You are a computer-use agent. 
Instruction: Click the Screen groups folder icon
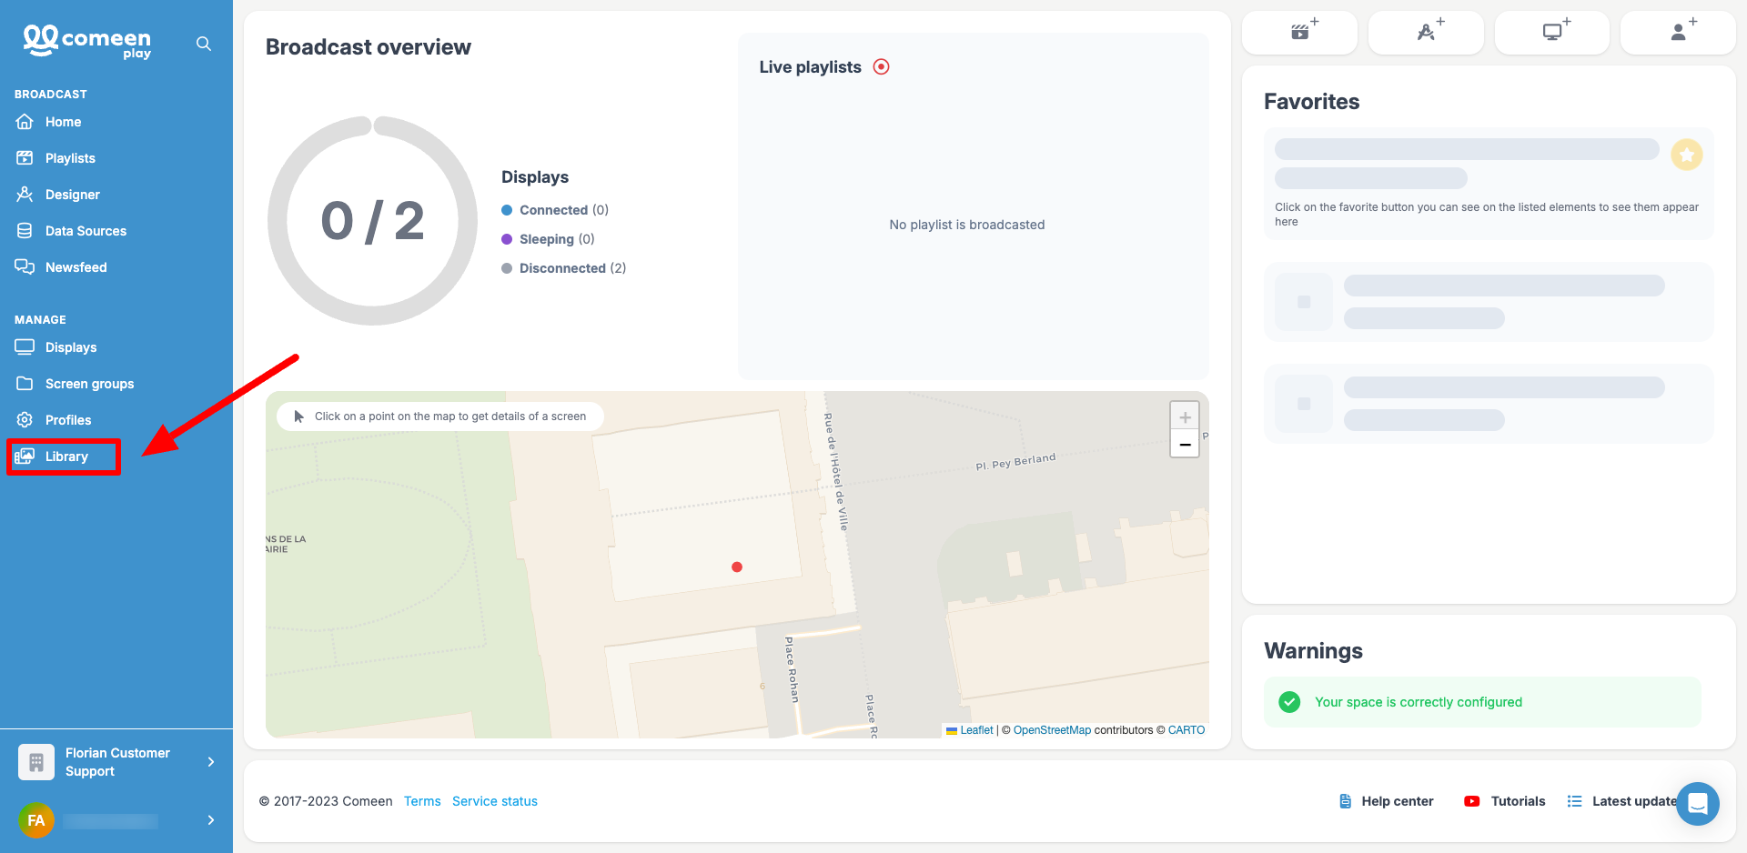tap(25, 383)
